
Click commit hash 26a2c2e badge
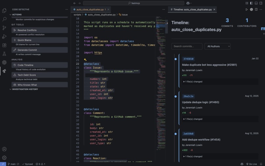click(x=188, y=96)
